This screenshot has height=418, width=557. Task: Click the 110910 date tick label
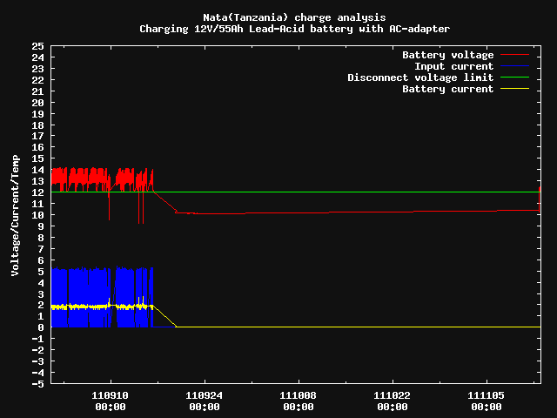[110, 395]
